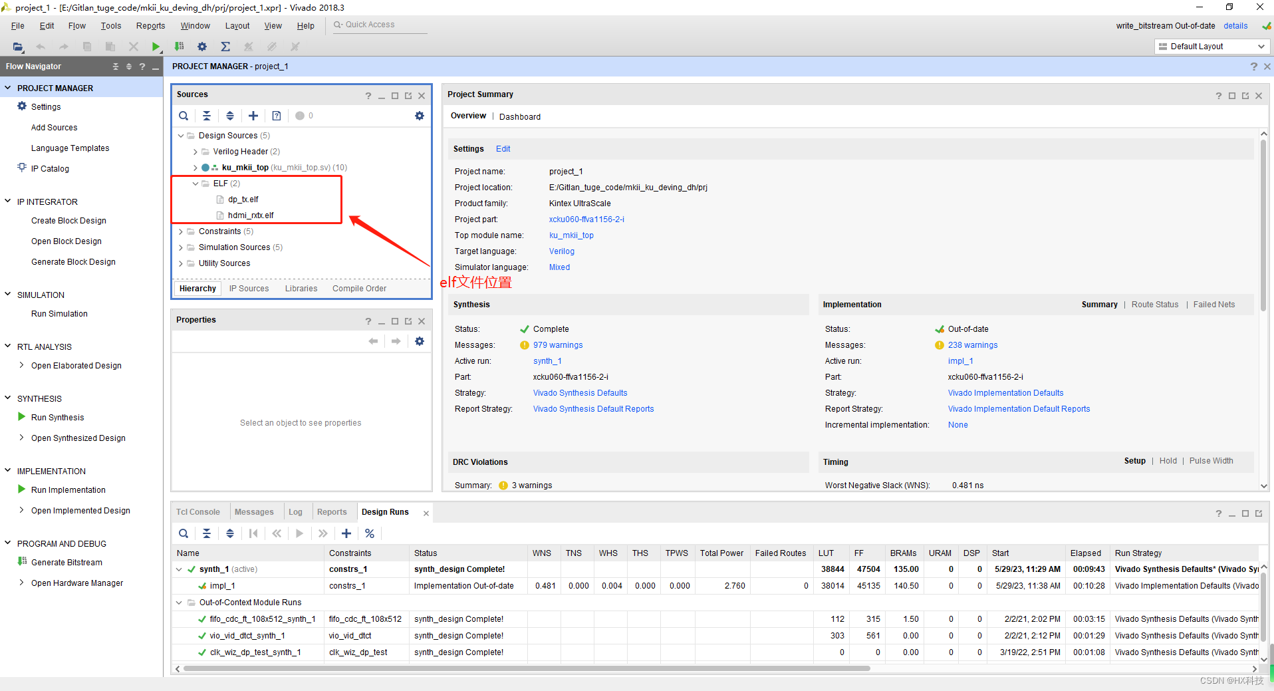
Task: Click Sources panel file info icon
Action: click(277, 116)
